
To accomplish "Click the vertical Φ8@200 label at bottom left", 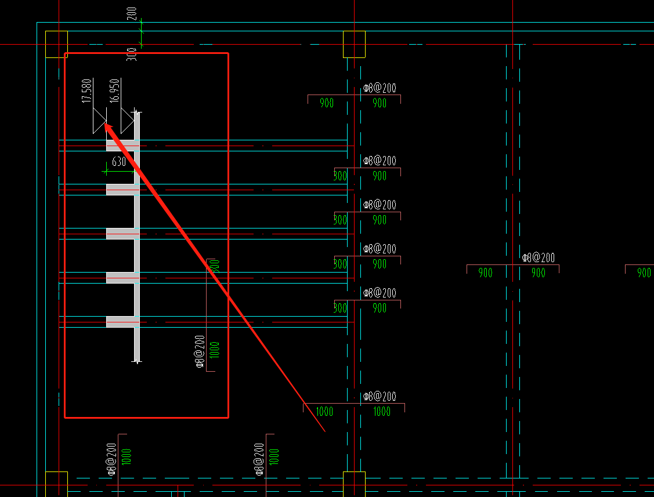I will pyautogui.click(x=112, y=460).
